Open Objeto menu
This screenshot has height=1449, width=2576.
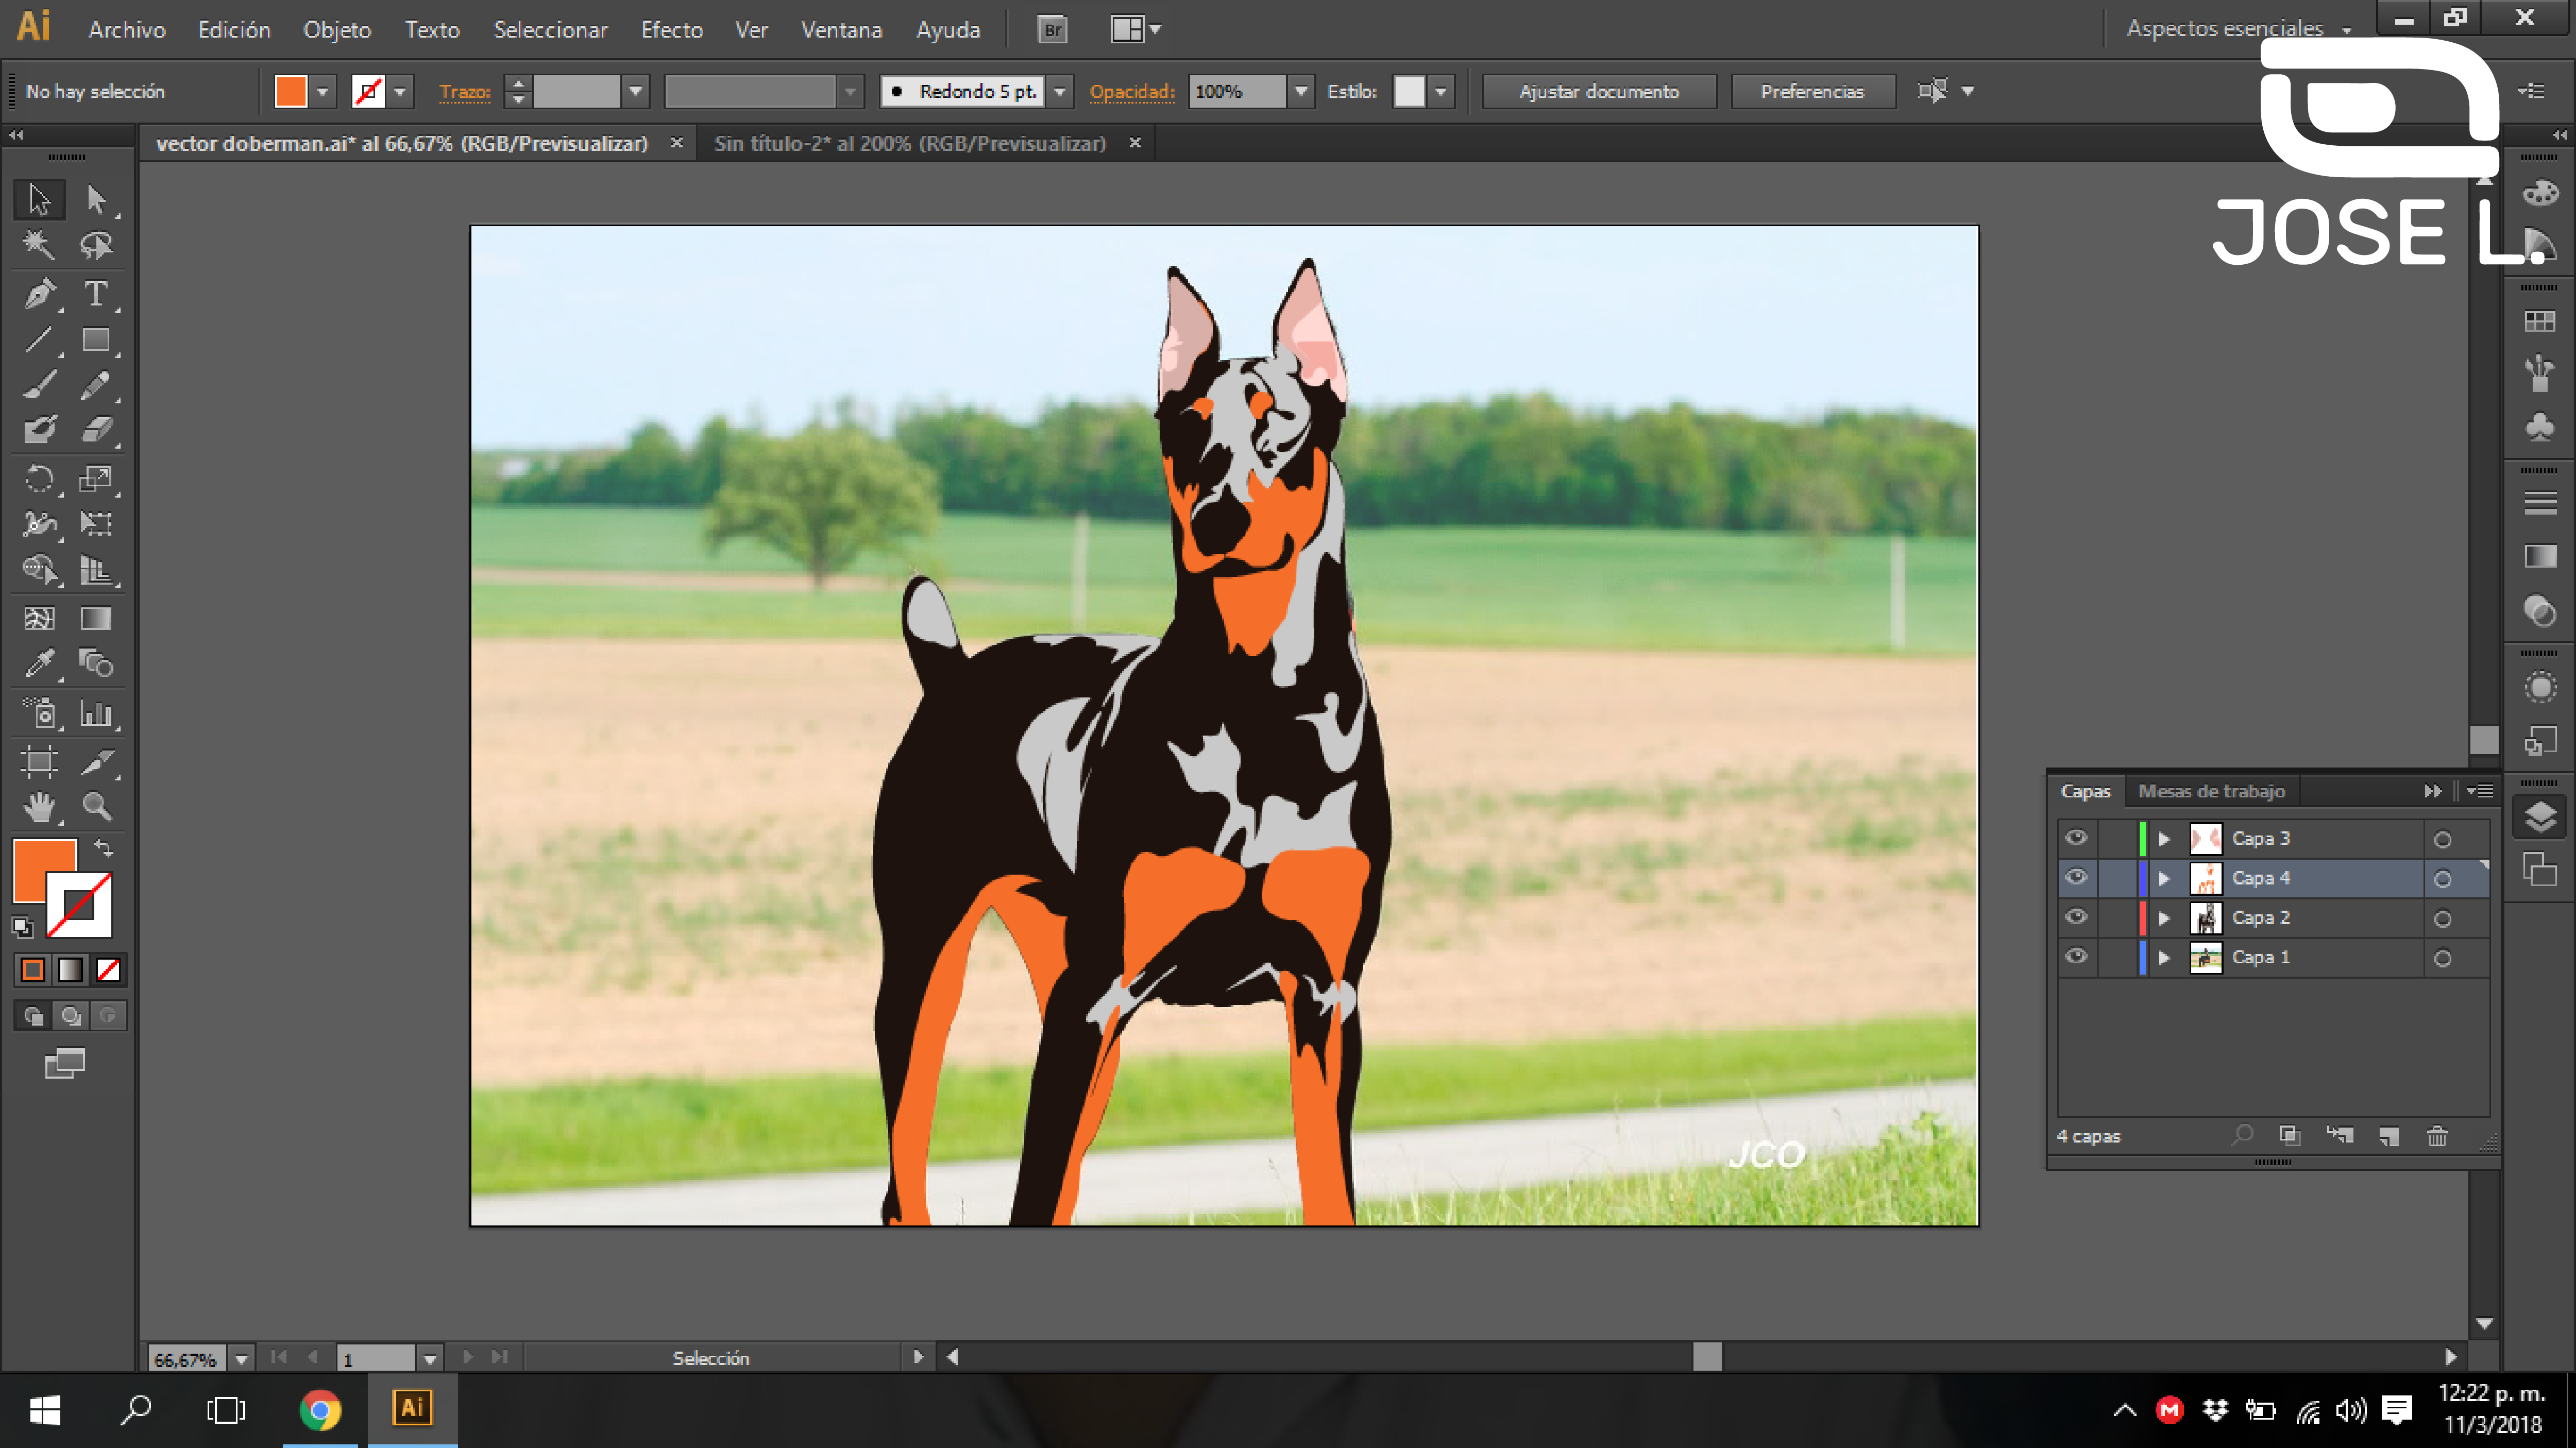pyautogui.click(x=337, y=30)
